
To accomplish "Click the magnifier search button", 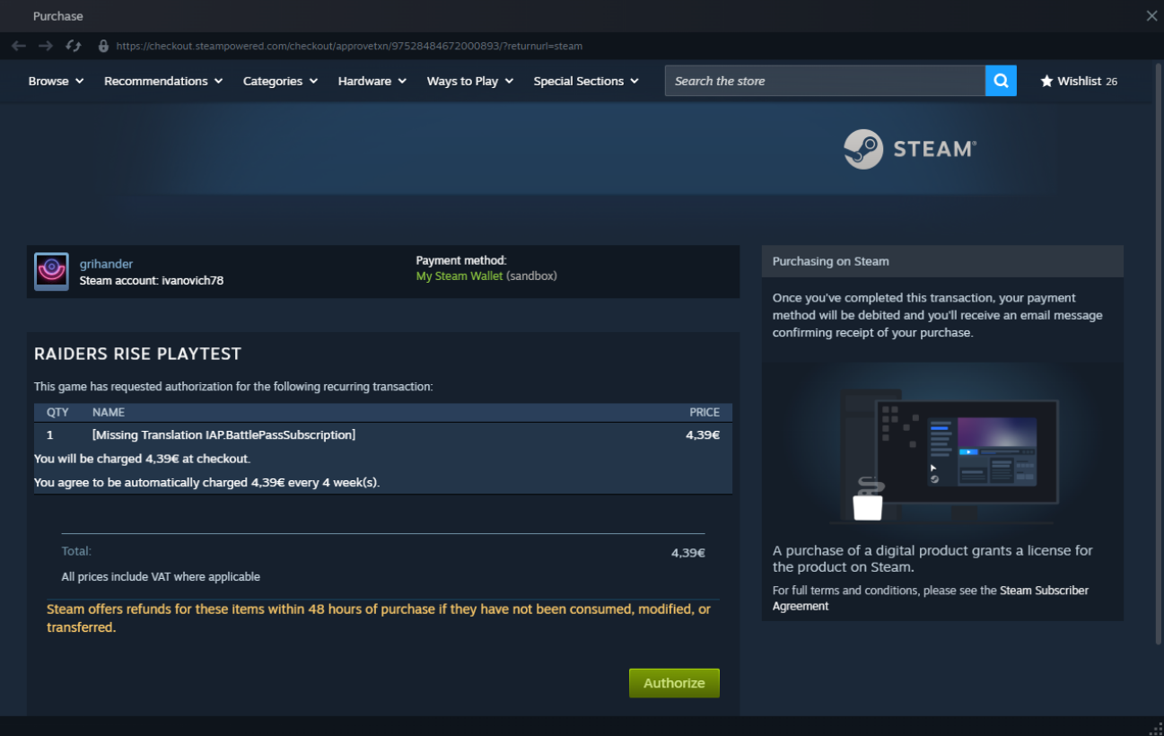I will tap(1001, 81).
